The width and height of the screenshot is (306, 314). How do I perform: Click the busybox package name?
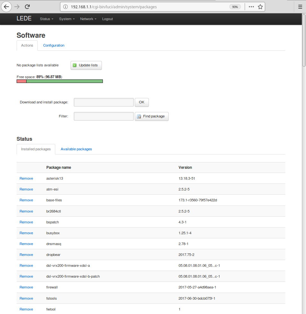[53, 233]
